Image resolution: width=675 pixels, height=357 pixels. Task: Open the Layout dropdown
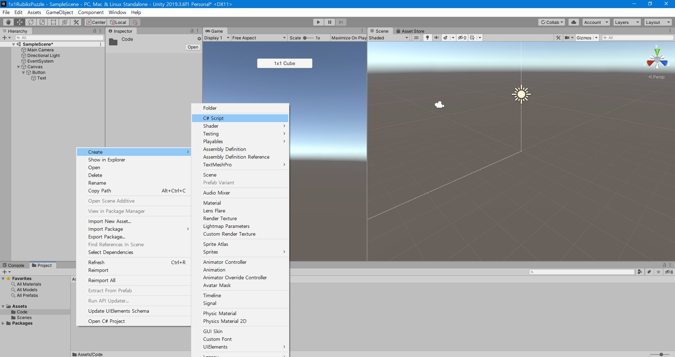658,22
